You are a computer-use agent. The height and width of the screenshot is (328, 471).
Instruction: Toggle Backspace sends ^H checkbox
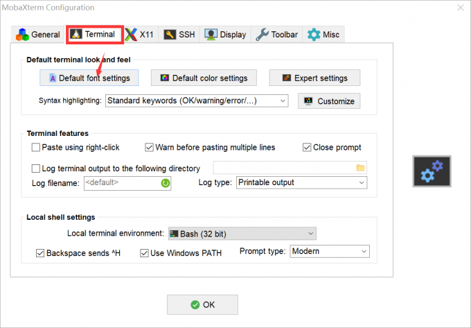(40, 253)
